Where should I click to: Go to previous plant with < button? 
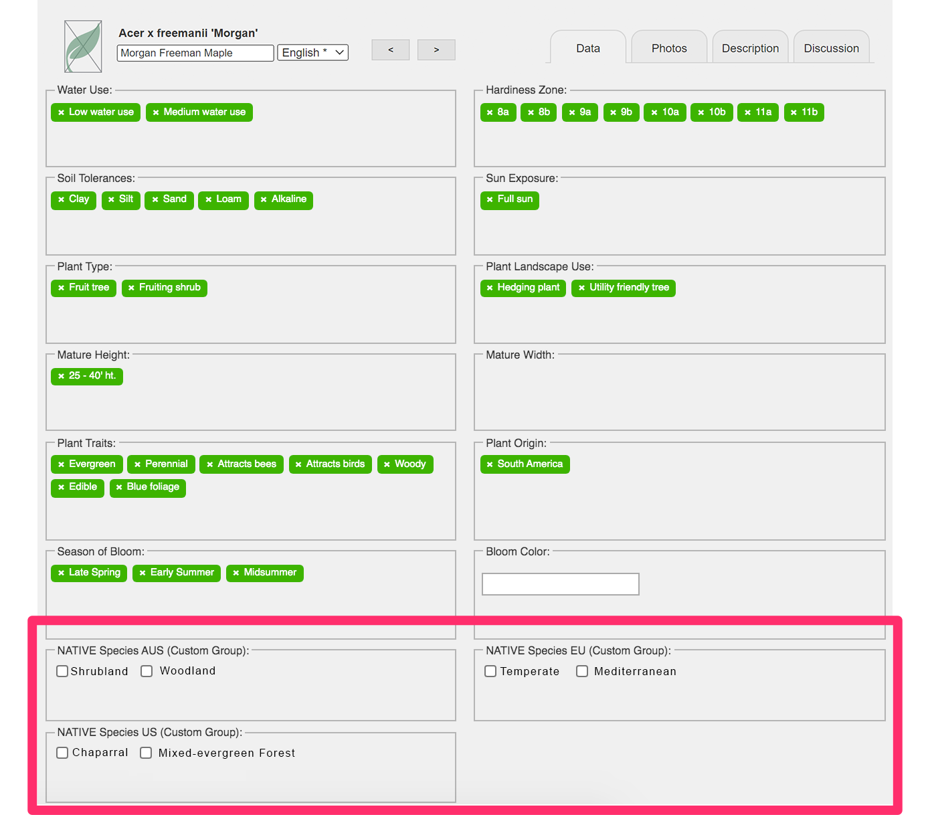tap(391, 50)
